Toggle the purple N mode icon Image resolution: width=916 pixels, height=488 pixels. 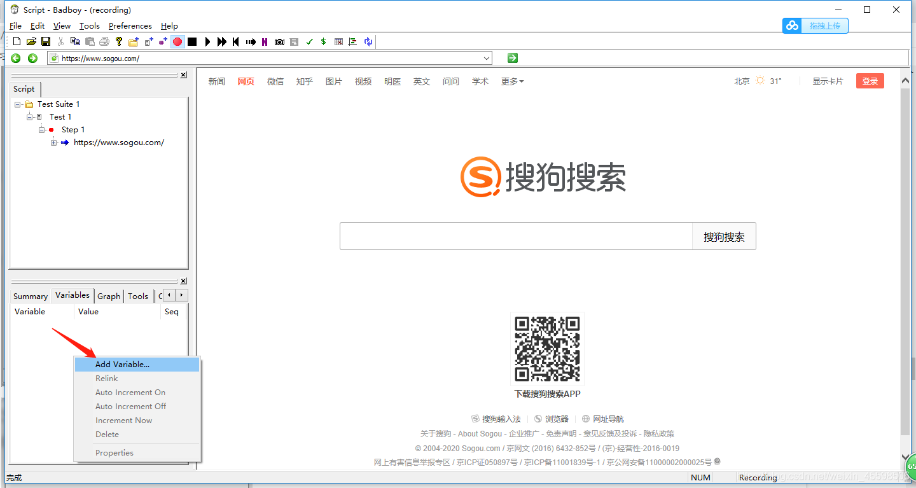click(x=265, y=41)
